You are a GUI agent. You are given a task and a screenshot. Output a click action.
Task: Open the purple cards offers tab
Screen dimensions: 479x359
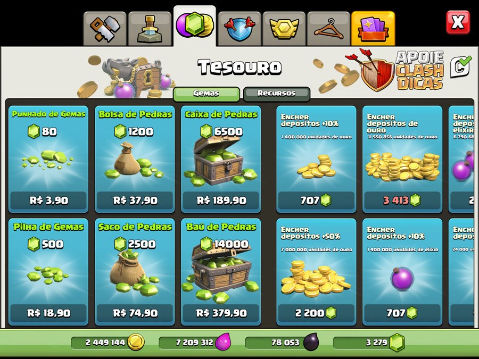(373, 29)
